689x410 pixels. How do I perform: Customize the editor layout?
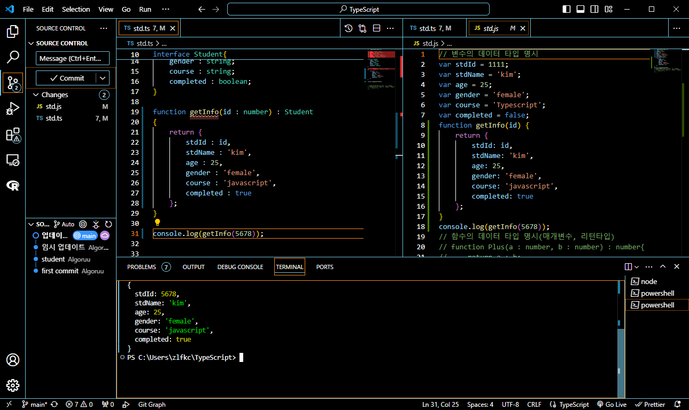click(x=608, y=9)
